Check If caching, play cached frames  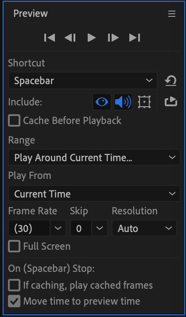click(14, 285)
